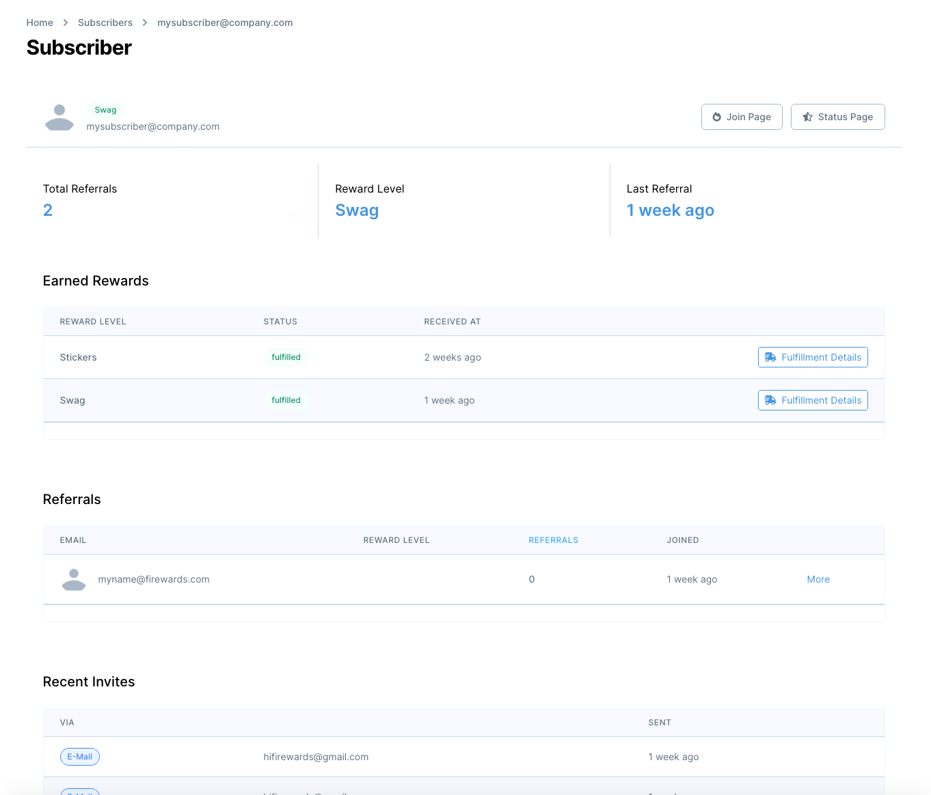Click the VIA column header
Viewport: 931px width, 795px height.
67,723
